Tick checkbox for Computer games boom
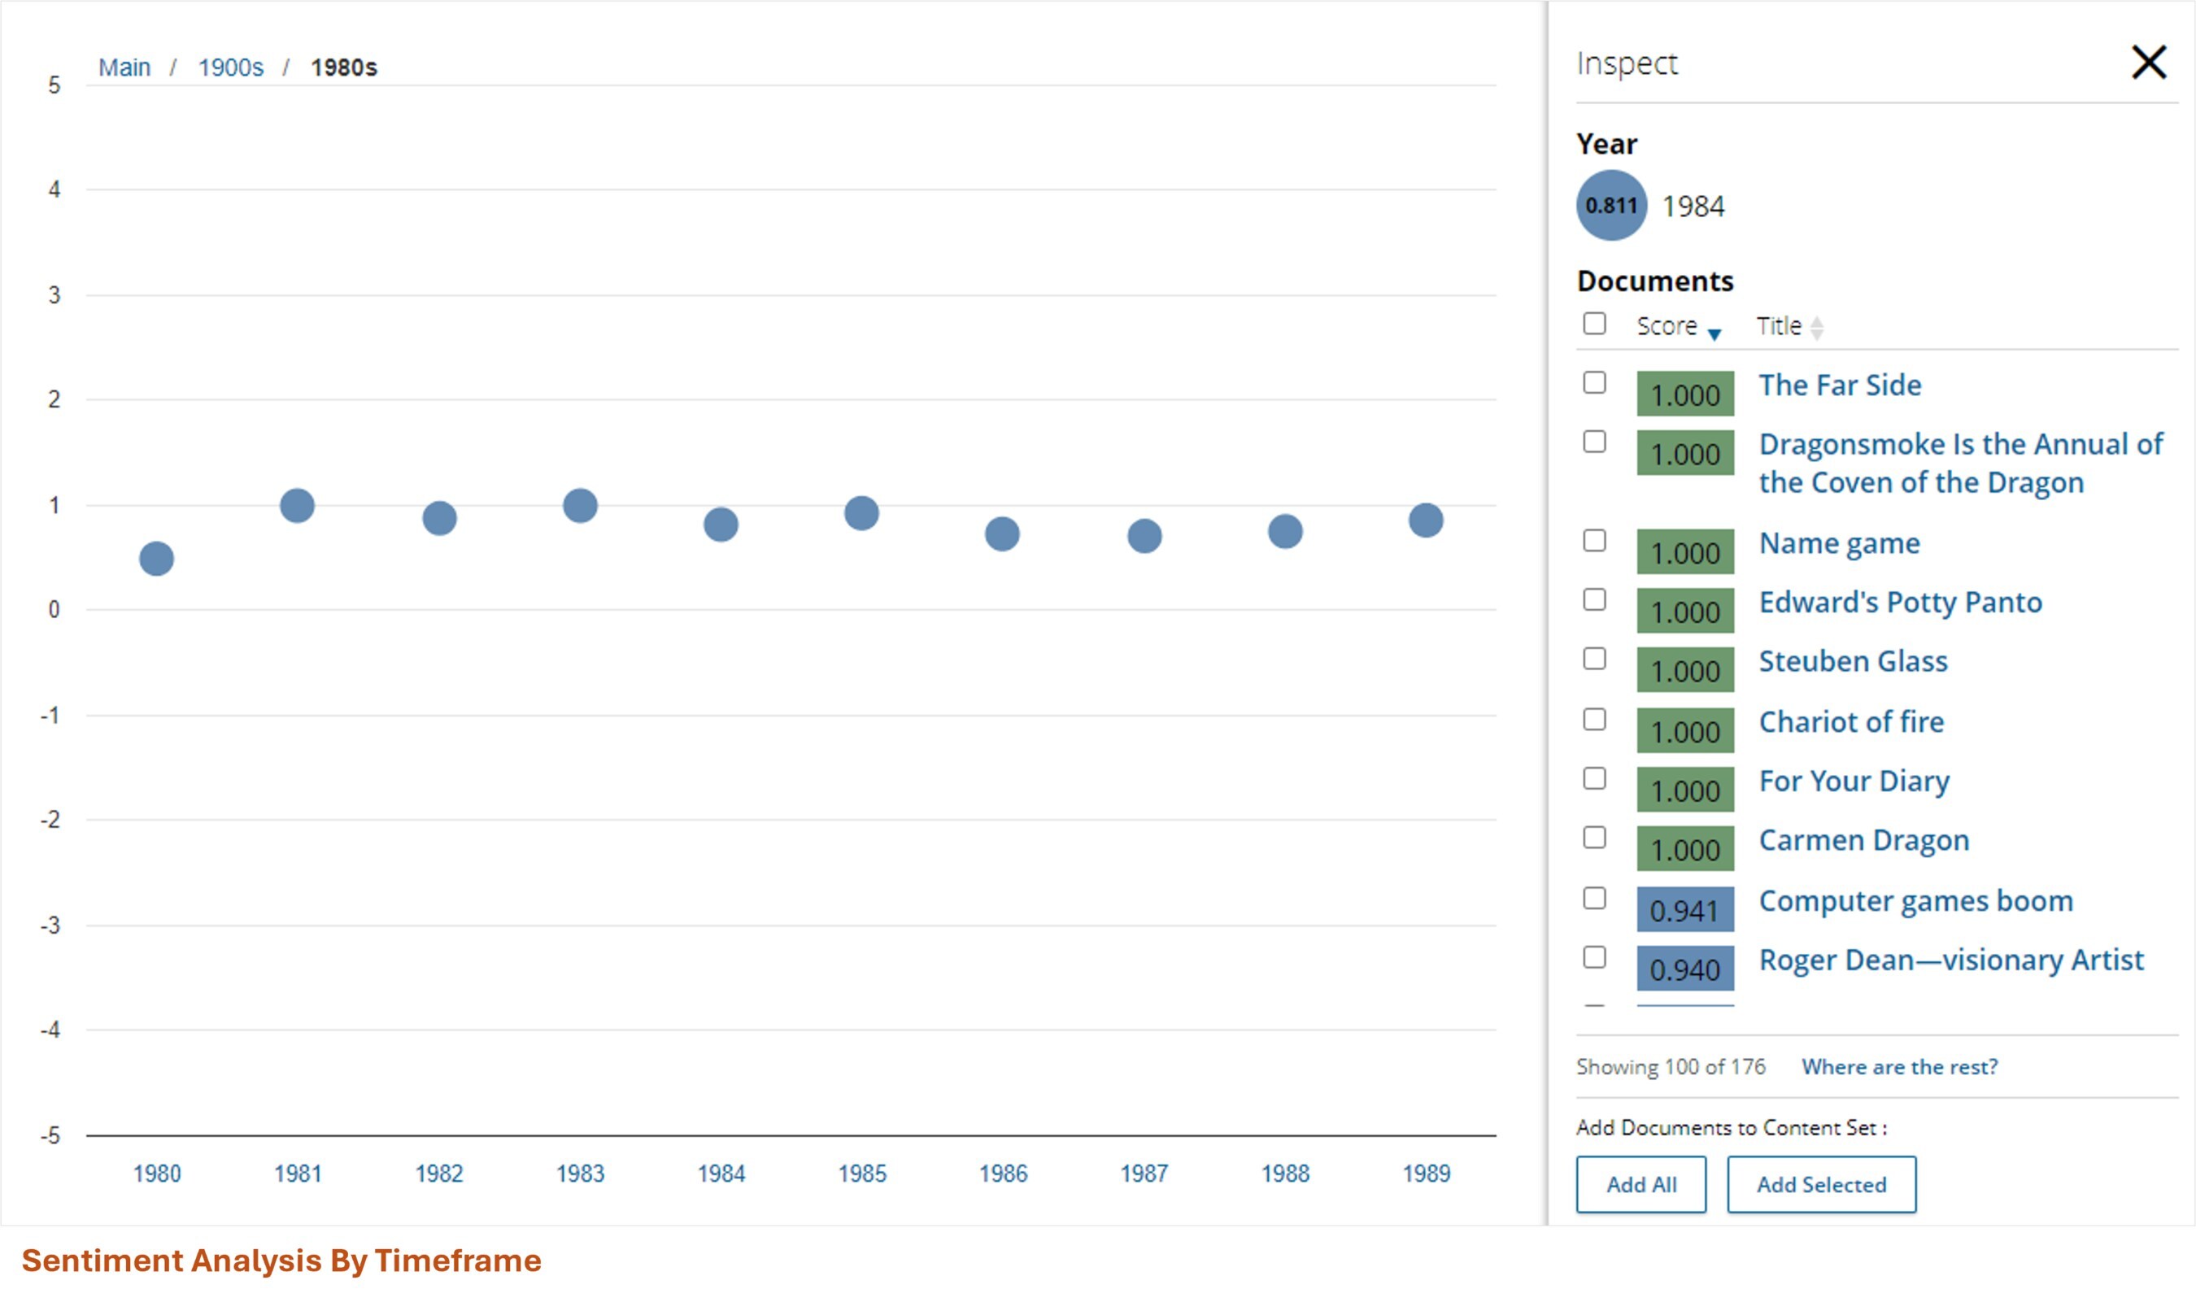Viewport: 2196px width, 1302px height. click(1594, 899)
